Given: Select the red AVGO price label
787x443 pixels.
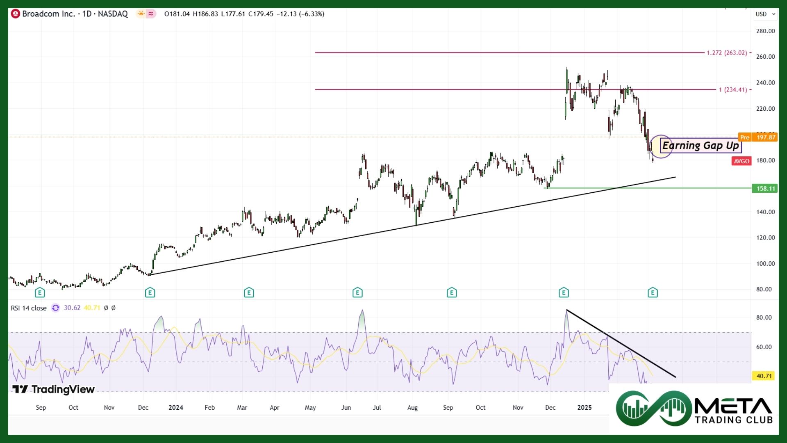Looking at the screenshot, I should (742, 161).
